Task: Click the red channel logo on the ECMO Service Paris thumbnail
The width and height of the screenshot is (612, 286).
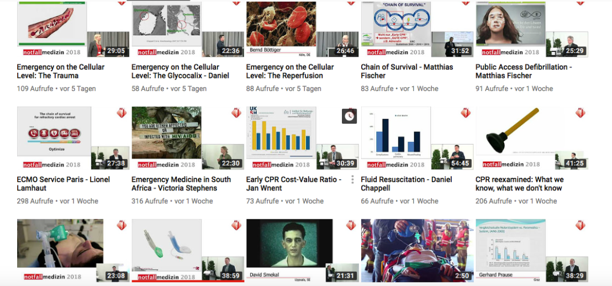Action: tap(122, 113)
